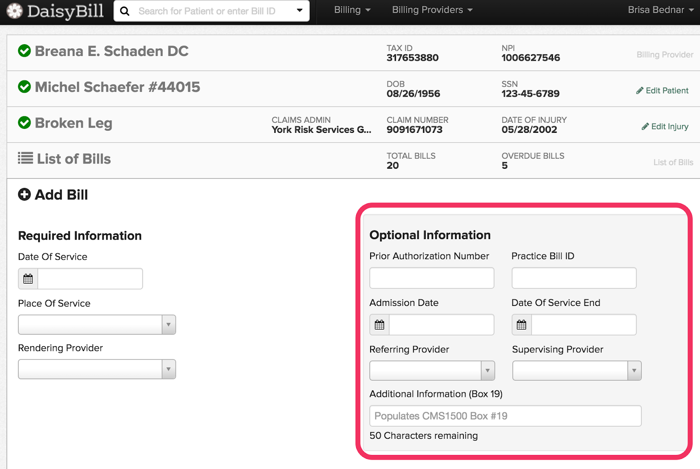Viewport: 700px width, 469px height.
Task: Click green checkmark beside Michel Schaefer
Action: (24, 87)
